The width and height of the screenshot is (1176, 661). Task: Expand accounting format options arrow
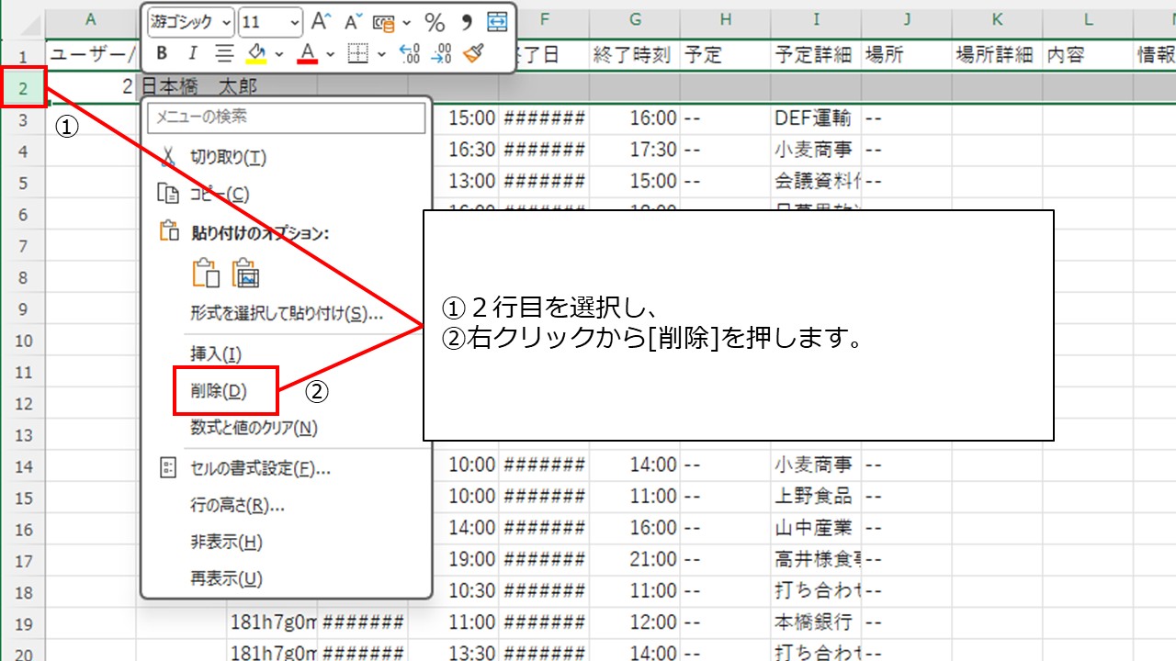[x=406, y=22]
